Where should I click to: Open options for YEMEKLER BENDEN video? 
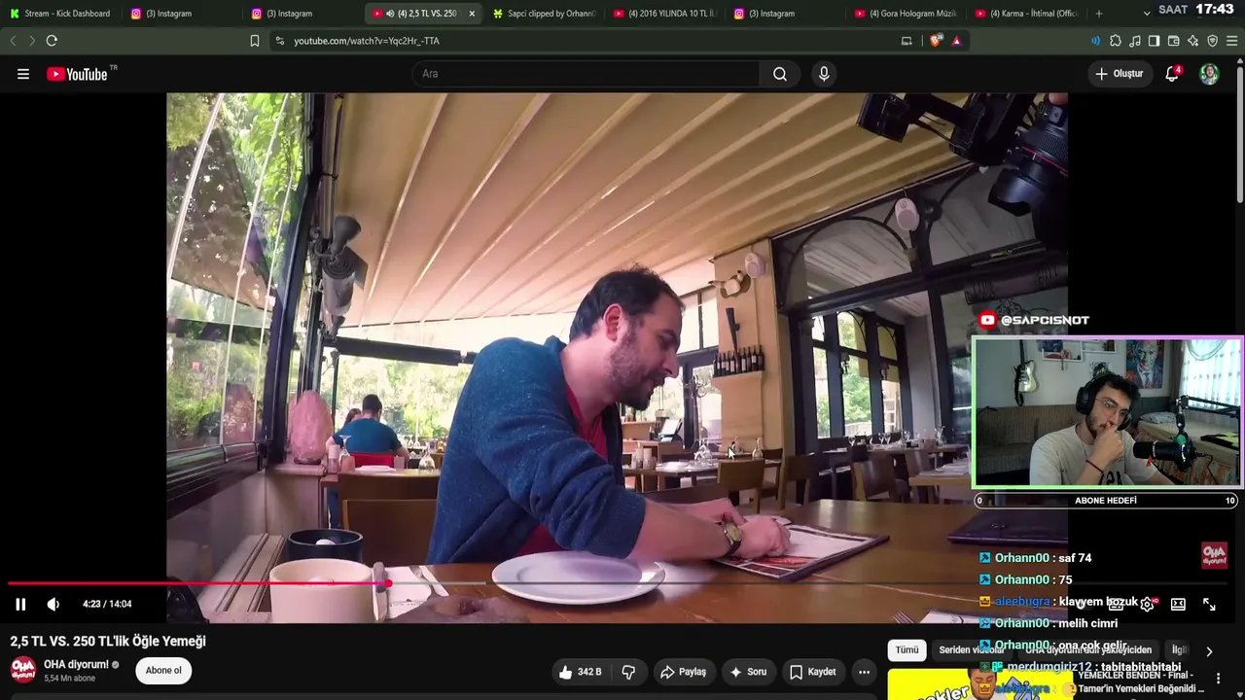[x=1218, y=679]
